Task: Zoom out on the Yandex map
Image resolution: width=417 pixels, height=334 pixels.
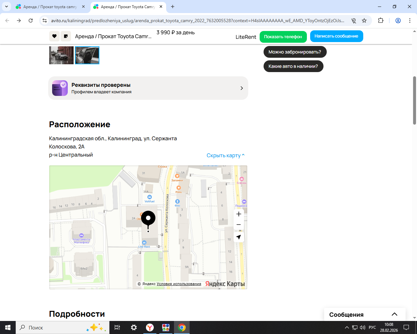Action: point(239,225)
